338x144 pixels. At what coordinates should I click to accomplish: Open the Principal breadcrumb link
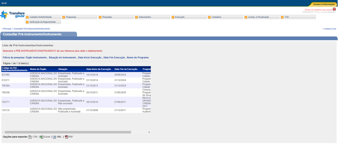pyautogui.click(x=7, y=29)
